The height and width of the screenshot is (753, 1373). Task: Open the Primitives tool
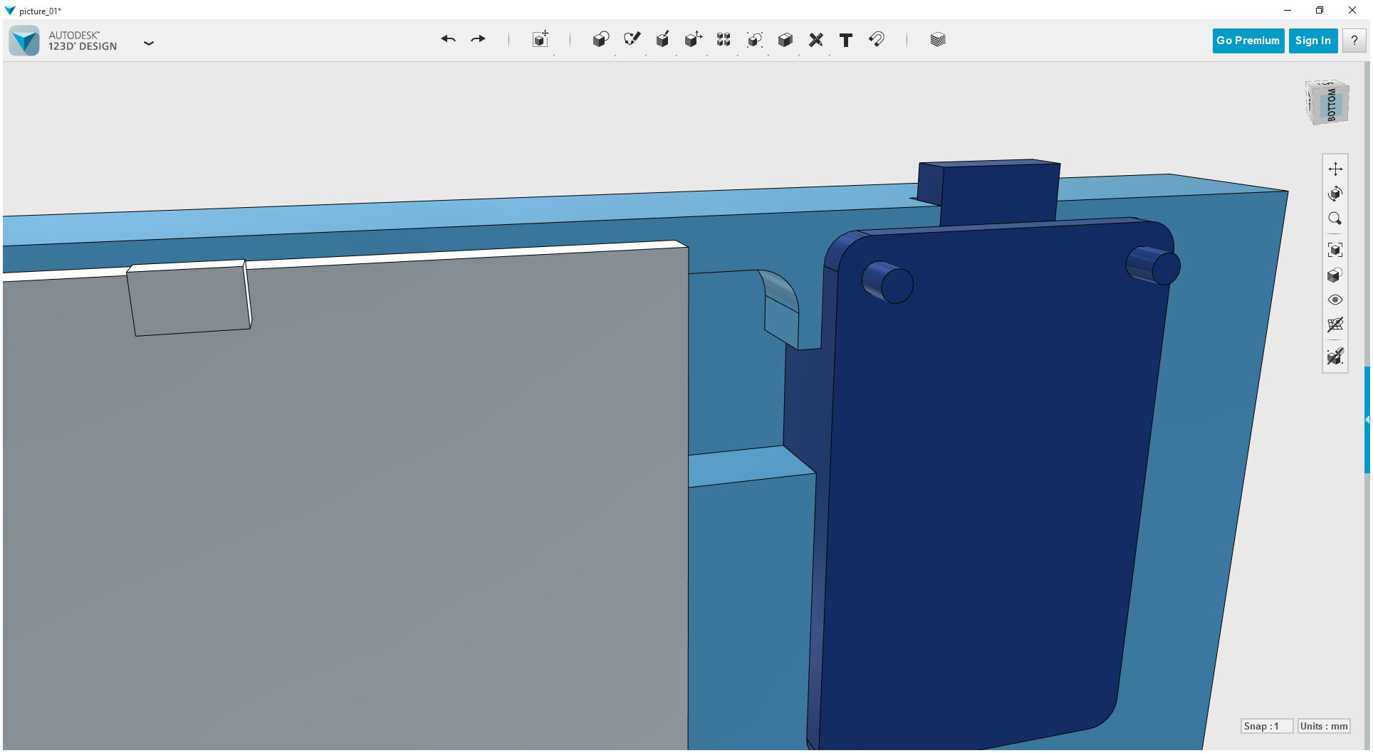tap(600, 40)
